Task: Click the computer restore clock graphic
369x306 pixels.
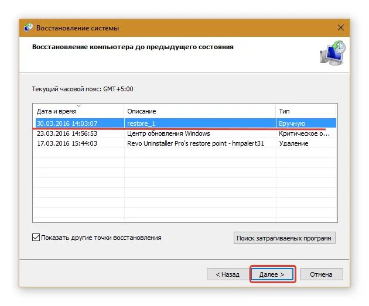Action: [x=333, y=53]
